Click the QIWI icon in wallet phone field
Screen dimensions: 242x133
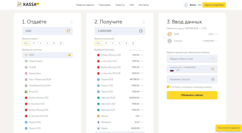coord(213,69)
